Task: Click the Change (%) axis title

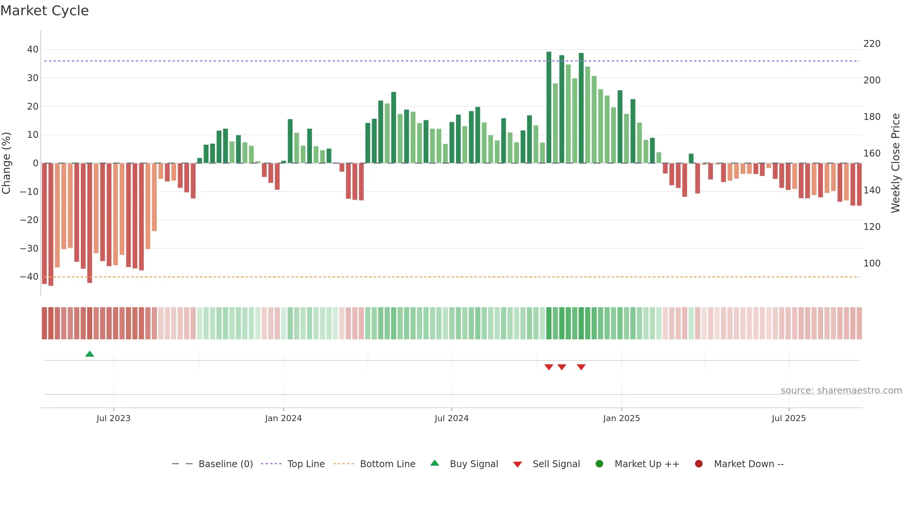Action: click(6, 163)
